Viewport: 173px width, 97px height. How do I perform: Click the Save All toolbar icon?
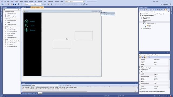click(x=16, y=4)
